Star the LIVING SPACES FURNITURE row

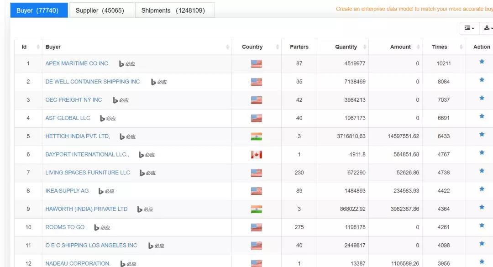[482, 171]
